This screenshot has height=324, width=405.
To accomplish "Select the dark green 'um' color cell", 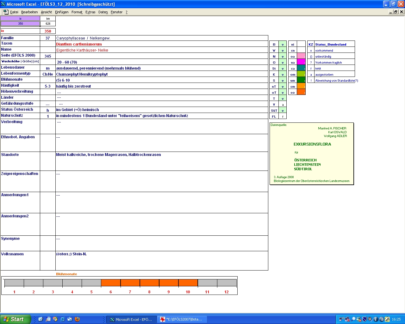I will click(x=301, y=80).
